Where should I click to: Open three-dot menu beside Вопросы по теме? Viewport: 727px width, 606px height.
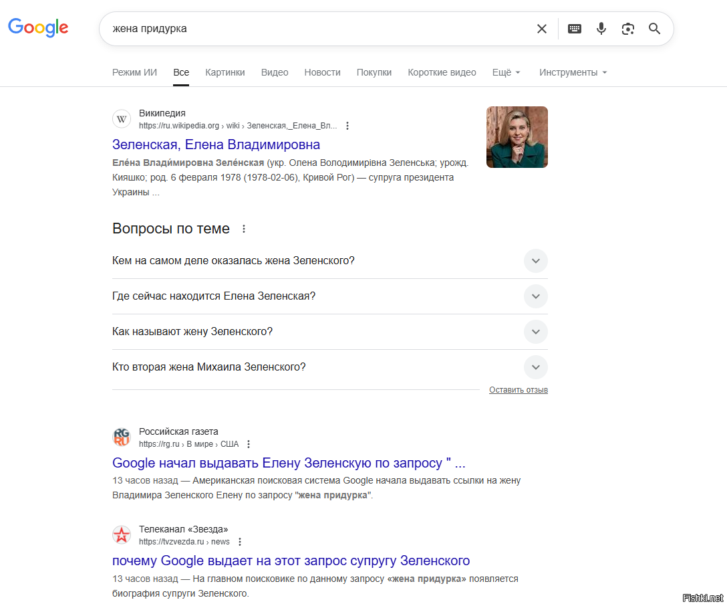coord(244,229)
